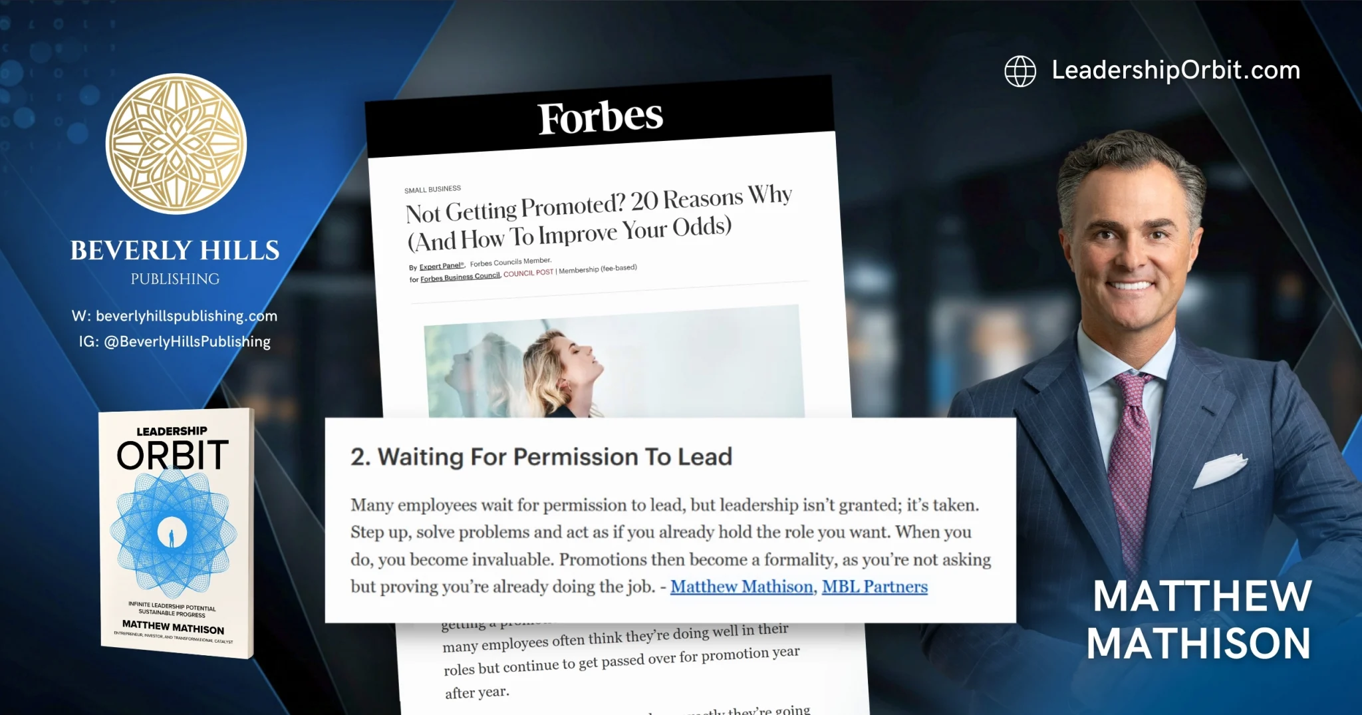Click the globe icon beside LeadershipOrbit.com
The height and width of the screenshot is (715, 1362).
pyautogui.click(x=1020, y=71)
